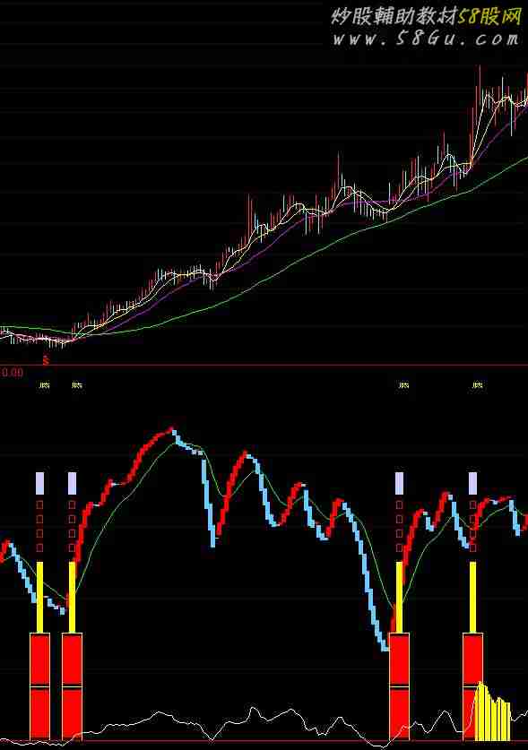Select the red S marker below the candlesticks
The width and height of the screenshot is (528, 750).
click(46, 360)
